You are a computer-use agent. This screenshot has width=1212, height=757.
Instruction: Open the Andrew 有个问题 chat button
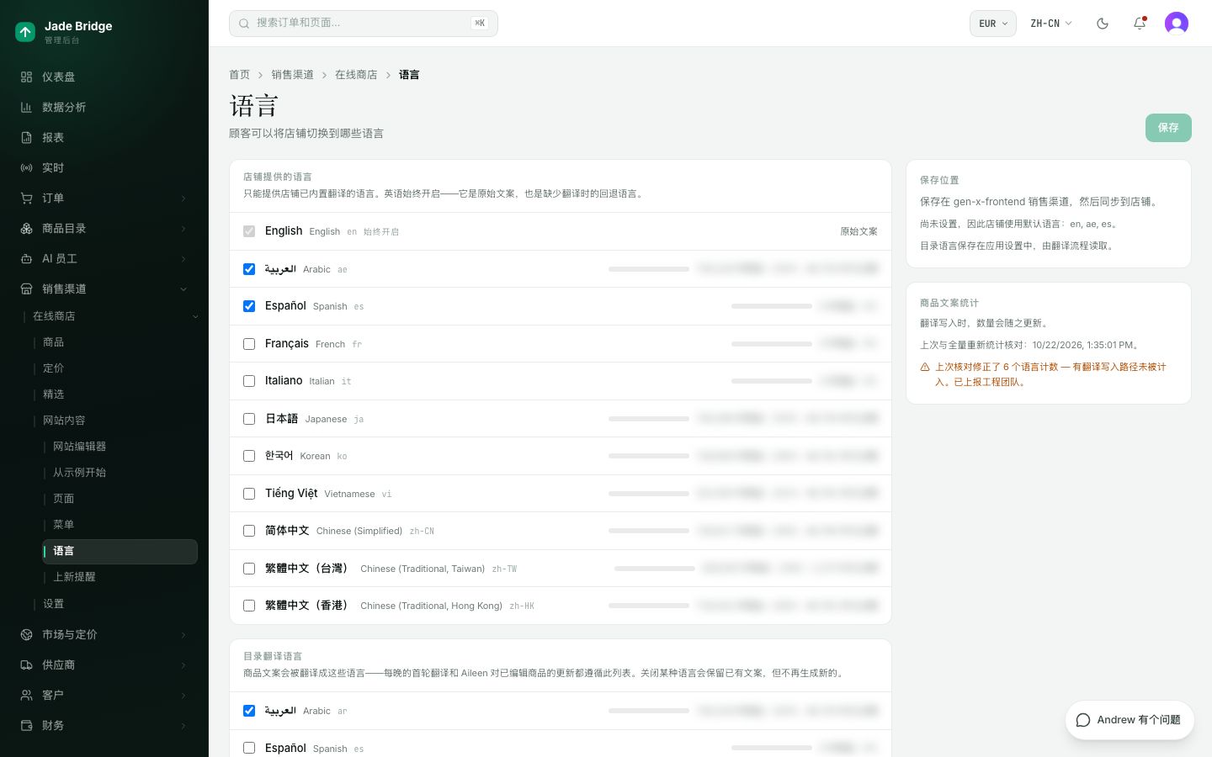click(1130, 720)
